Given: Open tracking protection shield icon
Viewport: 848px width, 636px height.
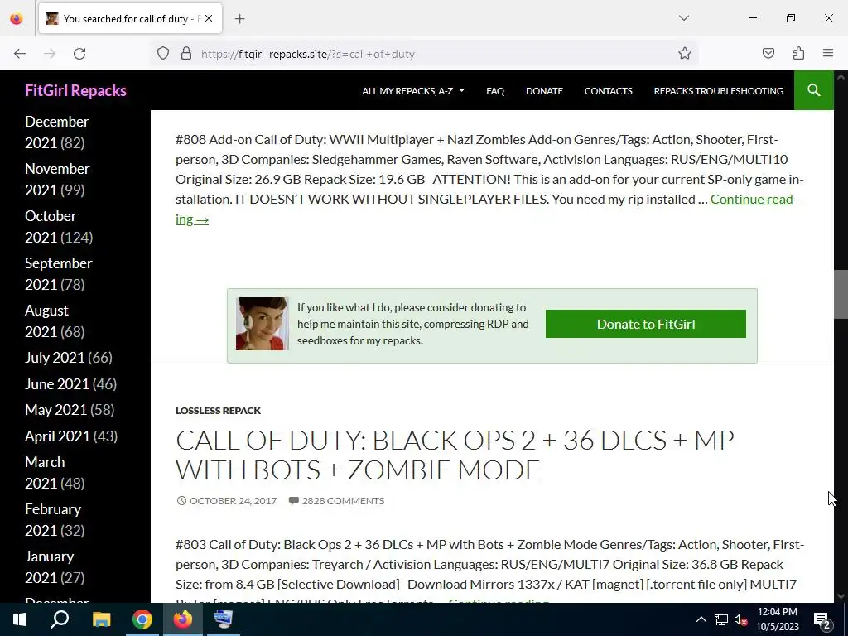Looking at the screenshot, I should (x=163, y=54).
